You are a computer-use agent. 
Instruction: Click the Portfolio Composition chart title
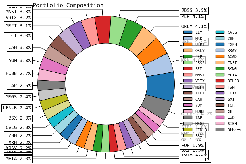tap(68, 5)
